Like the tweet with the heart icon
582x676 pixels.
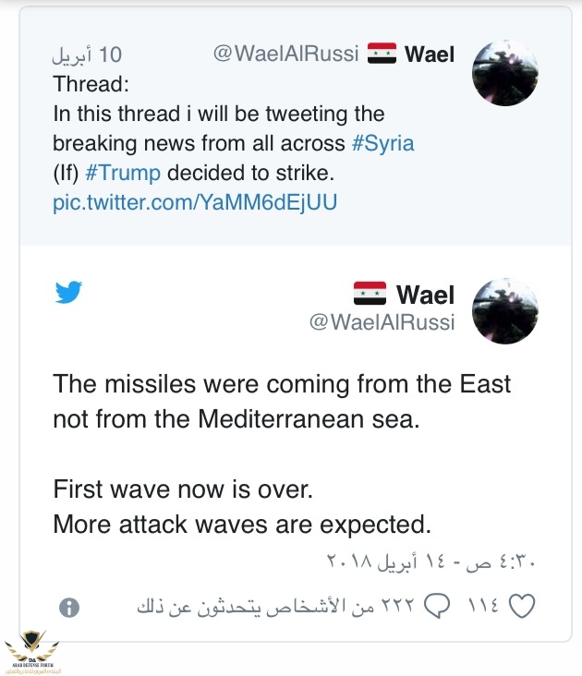coord(523,606)
